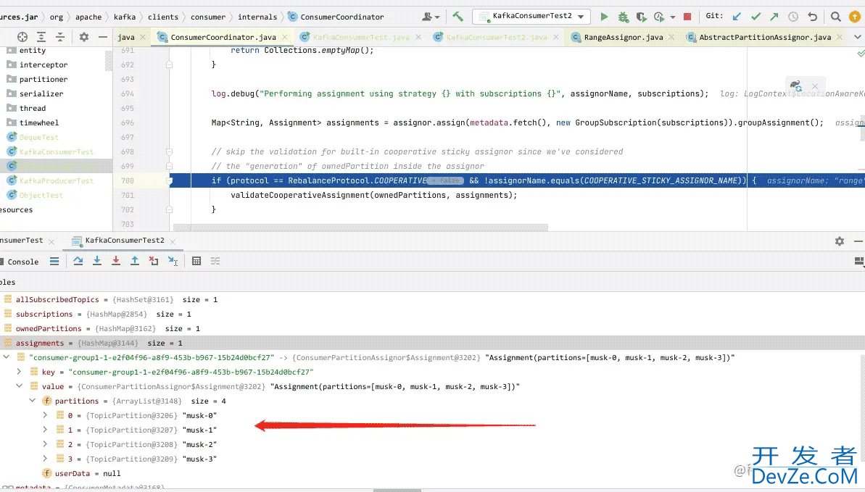Screen dimensions: 865x492
Task: Collapse all nodes in Project panel
Action: [x=60, y=37]
